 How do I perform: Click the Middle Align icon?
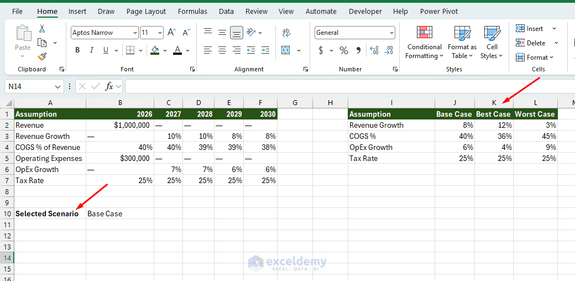point(222,32)
